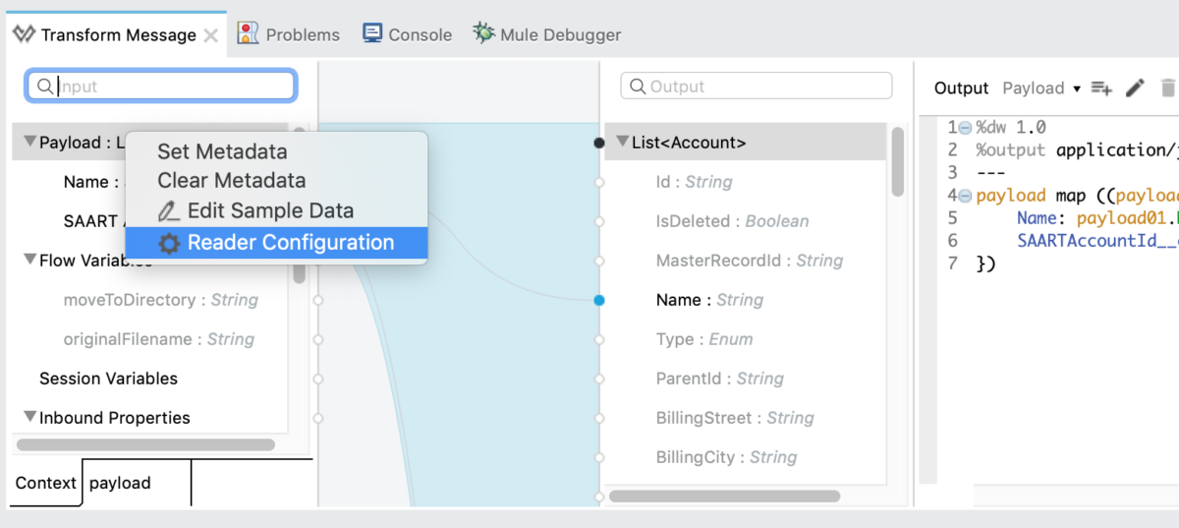Image resolution: width=1179 pixels, height=528 pixels.
Task: Click the 'payload map' code line
Action: tap(1076, 196)
